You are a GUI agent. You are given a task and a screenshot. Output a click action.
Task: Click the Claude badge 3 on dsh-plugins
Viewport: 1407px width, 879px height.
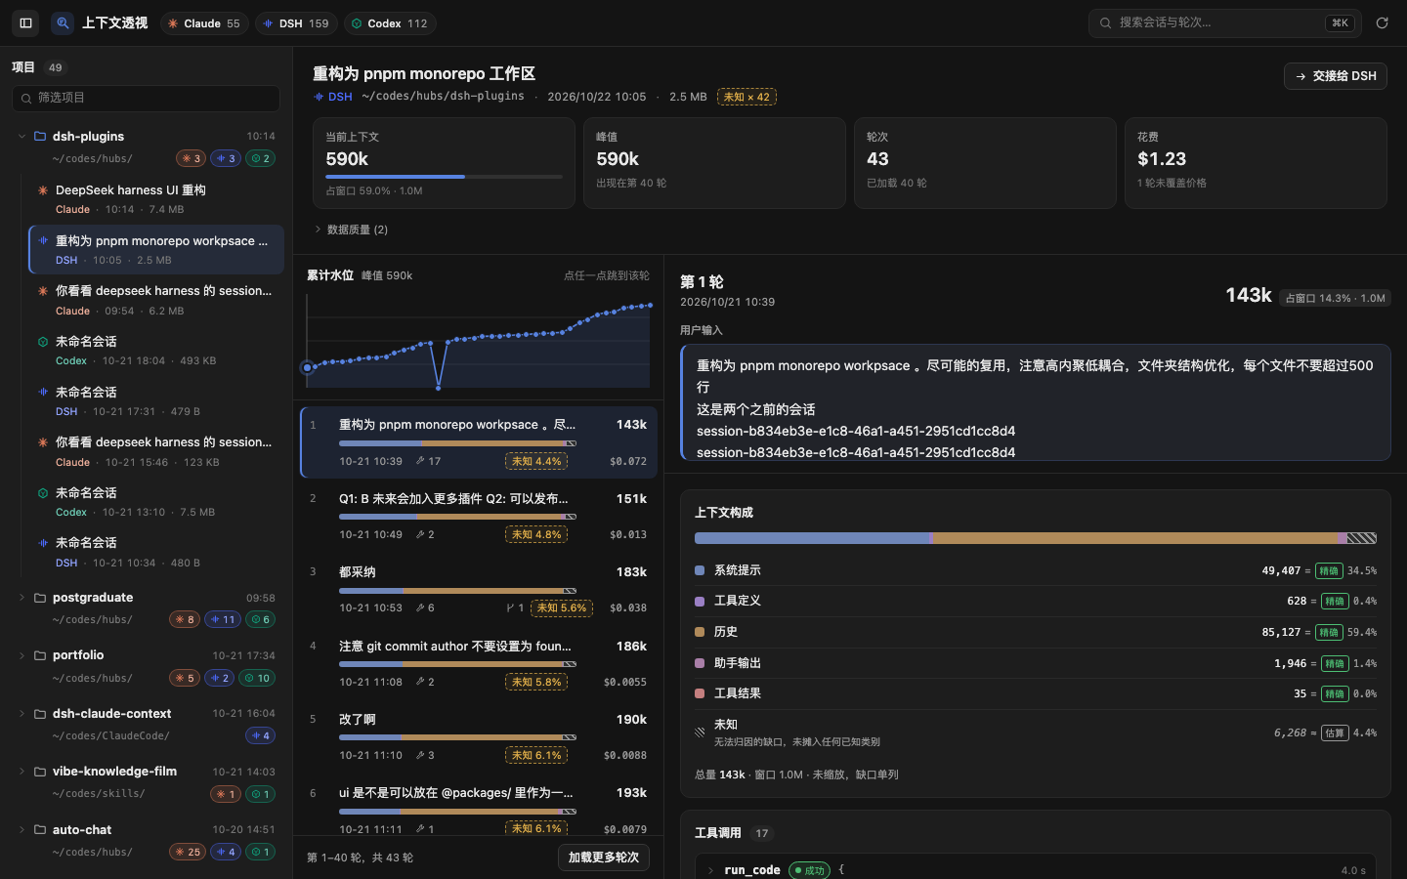click(x=191, y=158)
